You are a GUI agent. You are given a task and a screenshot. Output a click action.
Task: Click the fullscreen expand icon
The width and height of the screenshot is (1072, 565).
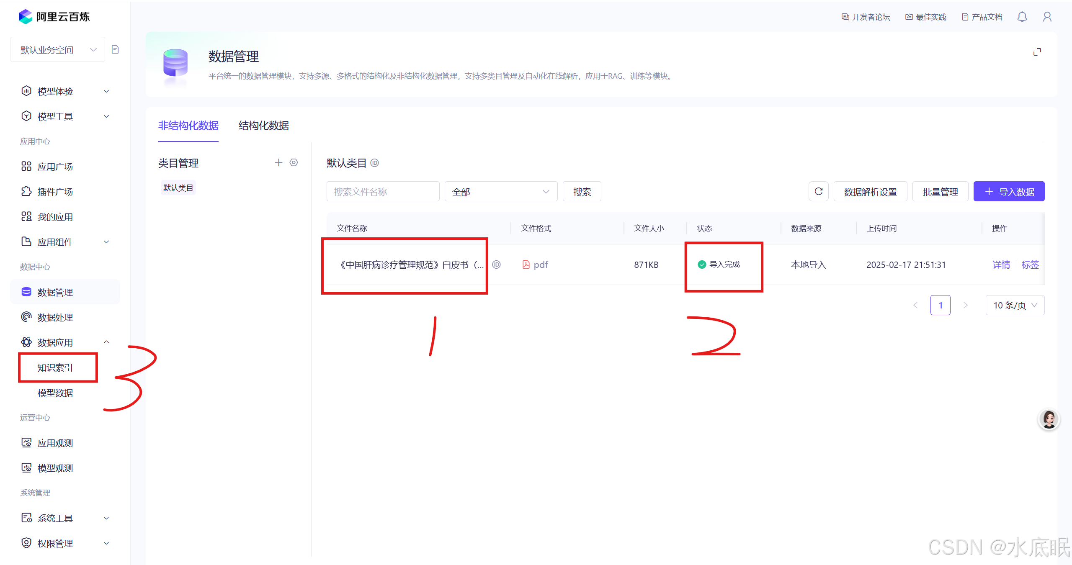(1037, 52)
